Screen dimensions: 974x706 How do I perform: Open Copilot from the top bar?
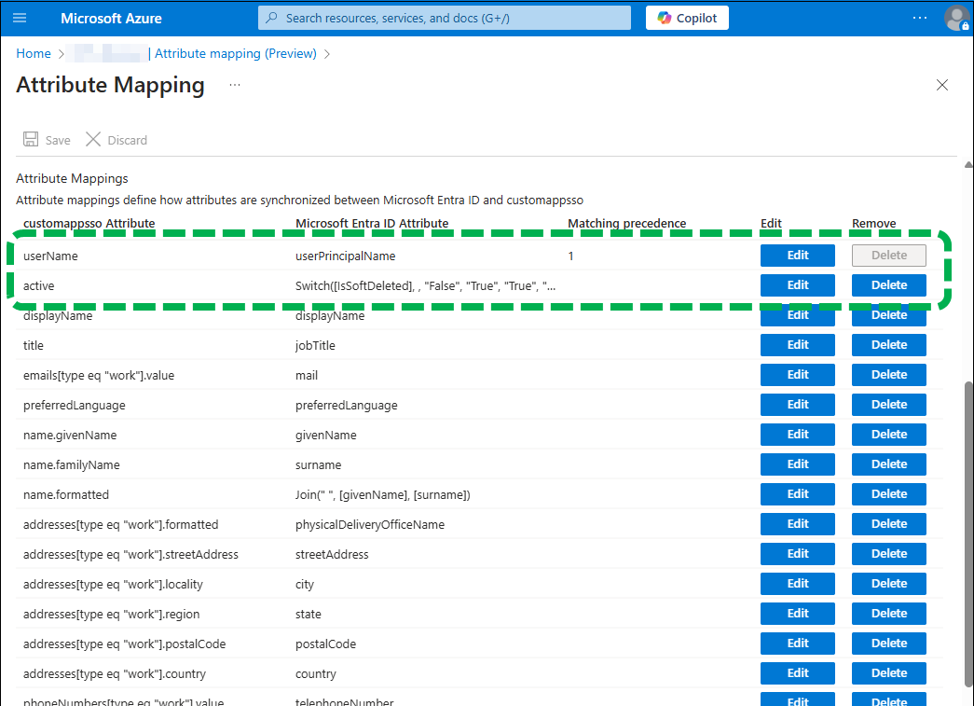[687, 17]
